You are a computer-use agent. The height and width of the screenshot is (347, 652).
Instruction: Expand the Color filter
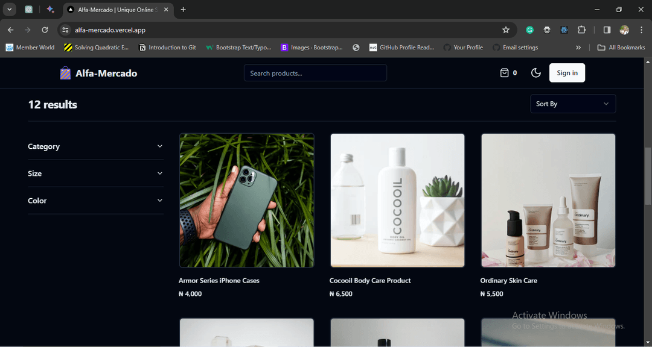(x=95, y=201)
